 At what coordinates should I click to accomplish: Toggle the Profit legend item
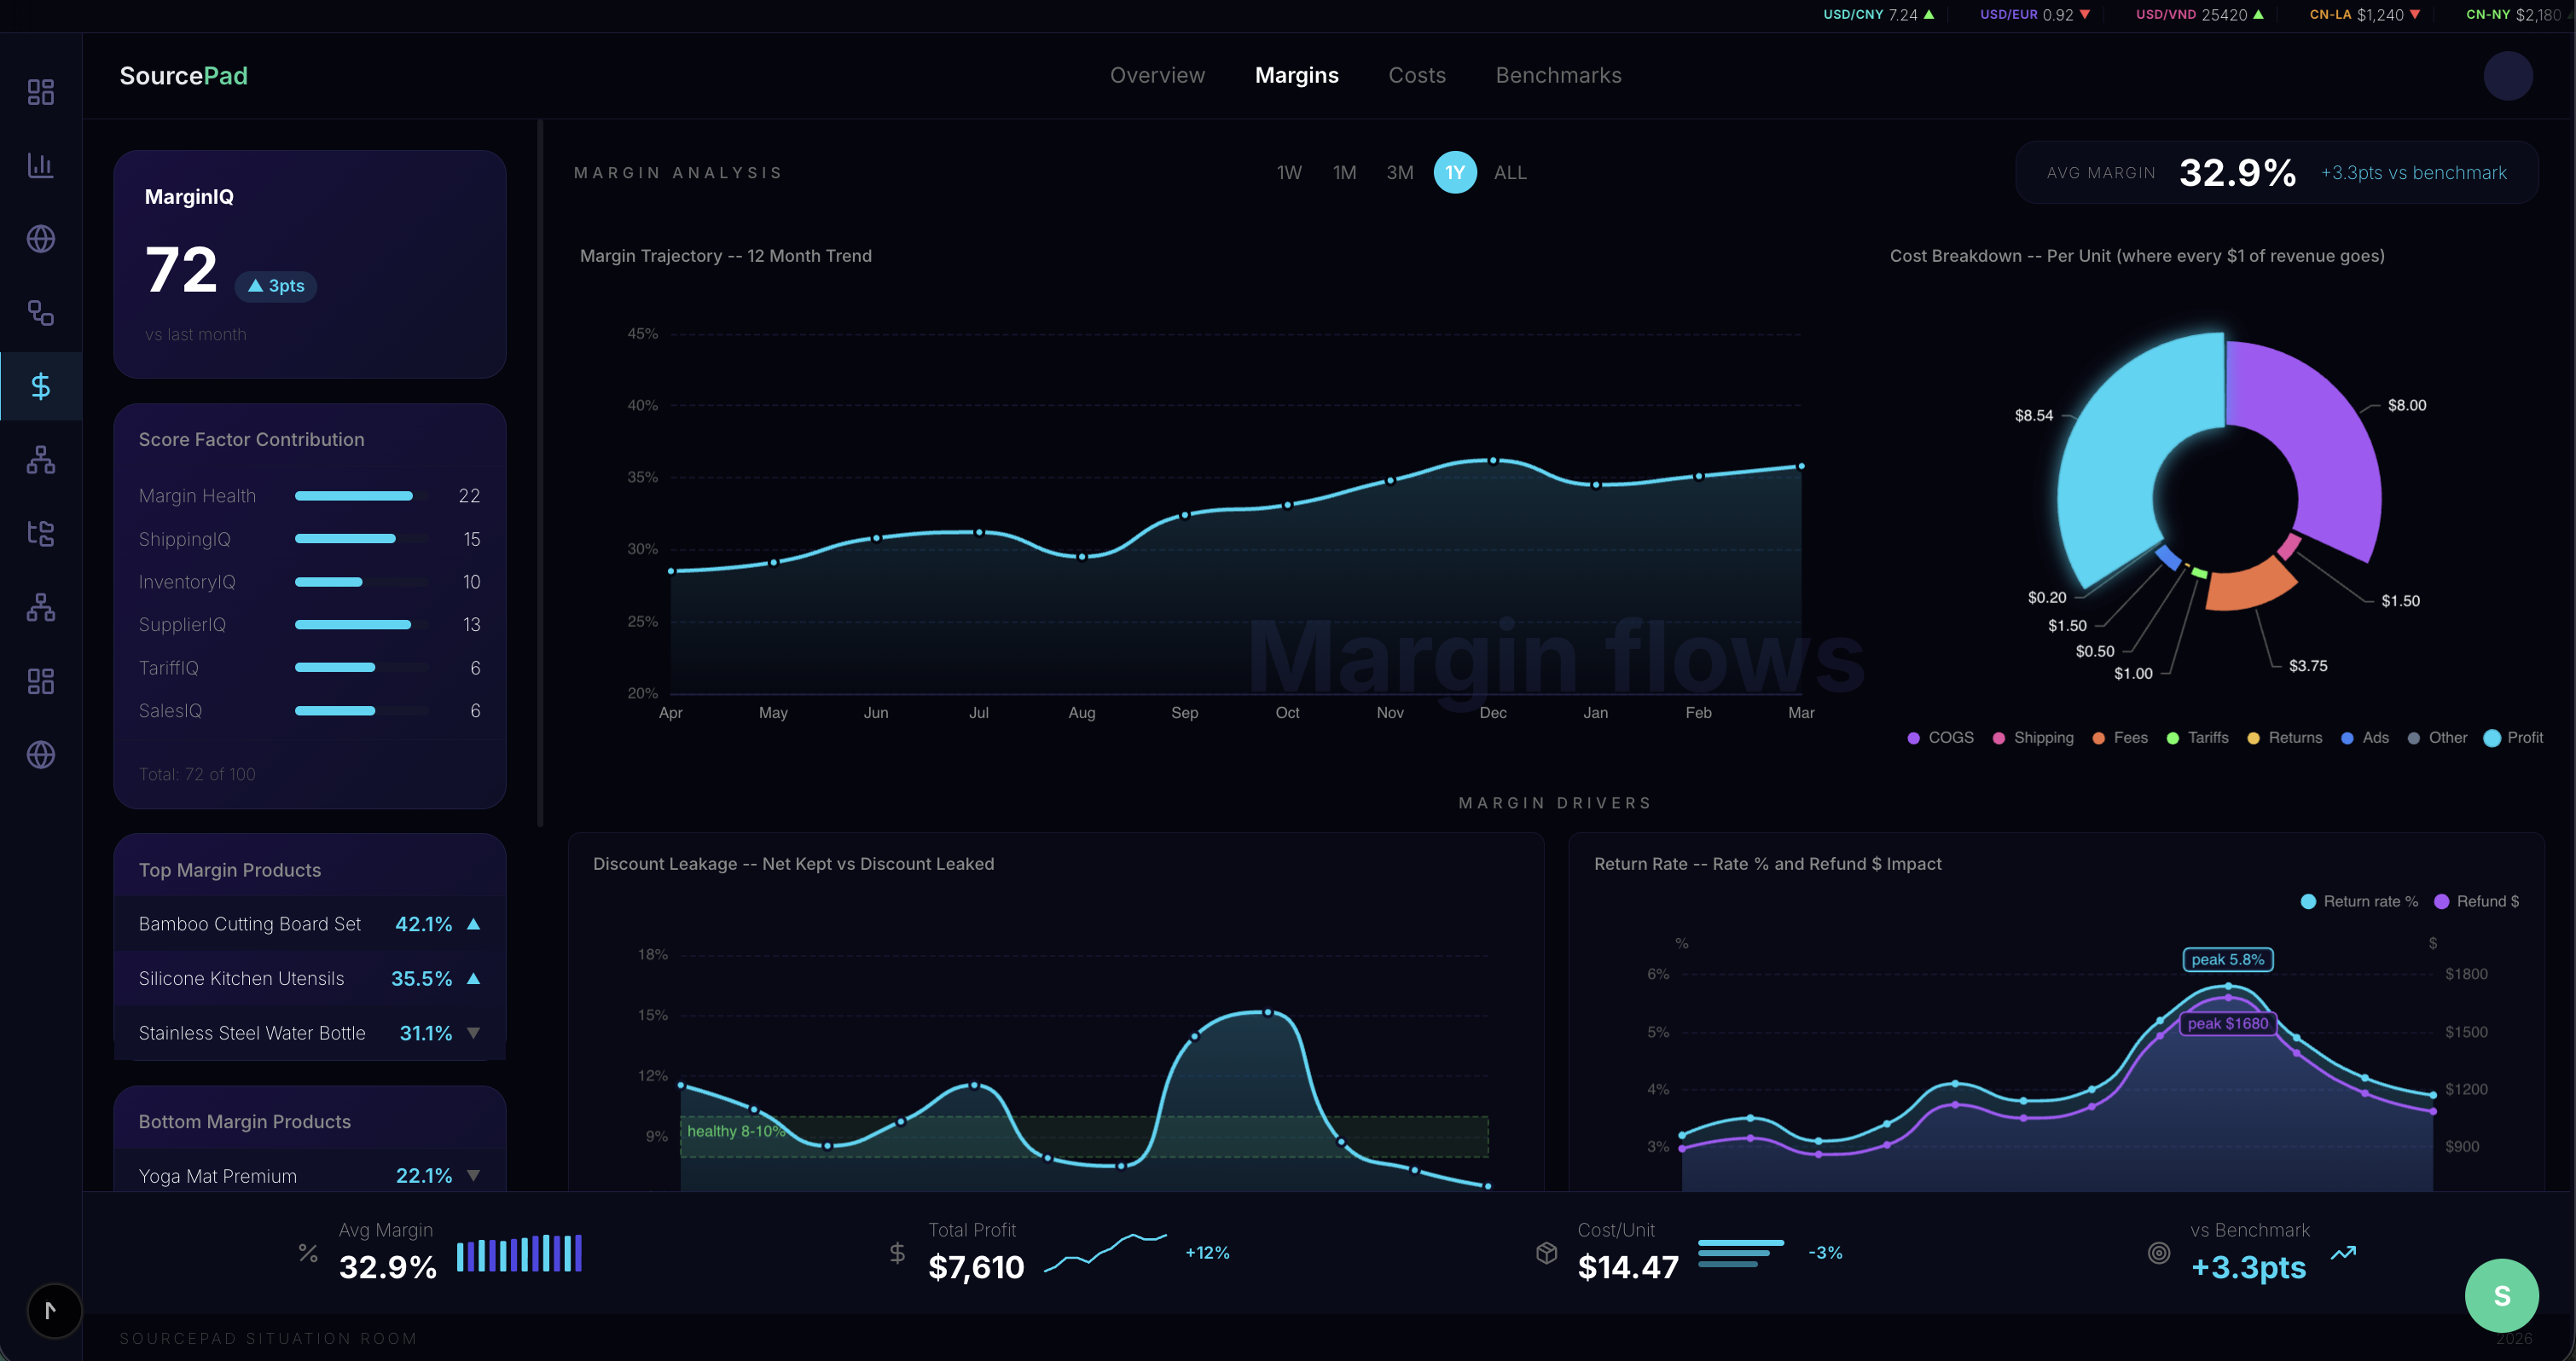(x=2513, y=738)
